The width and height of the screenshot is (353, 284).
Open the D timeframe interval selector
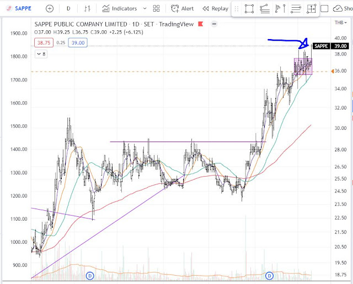click(68, 9)
